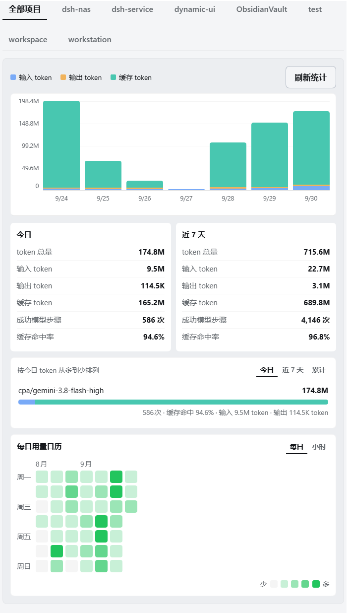
Task: Click the 198.4M y-axis label
Action: point(28,101)
